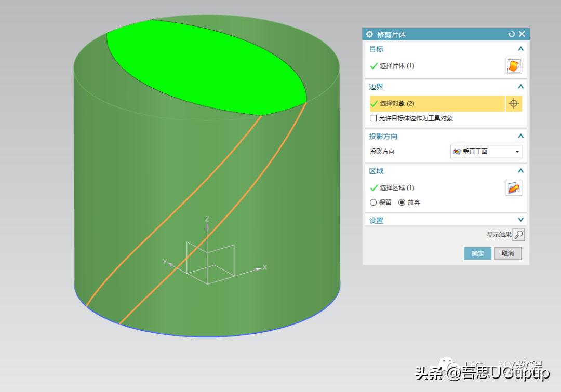Click the sheet body selection icon in 目标 section
Image resolution: width=561 pixels, height=392 pixels.
pos(513,65)
